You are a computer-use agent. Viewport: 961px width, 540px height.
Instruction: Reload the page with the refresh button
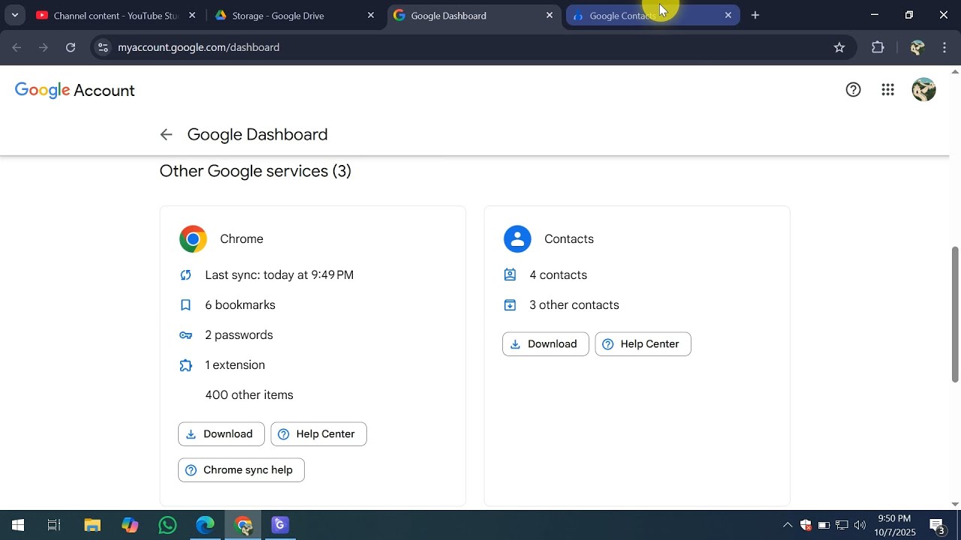pos(71,47)
